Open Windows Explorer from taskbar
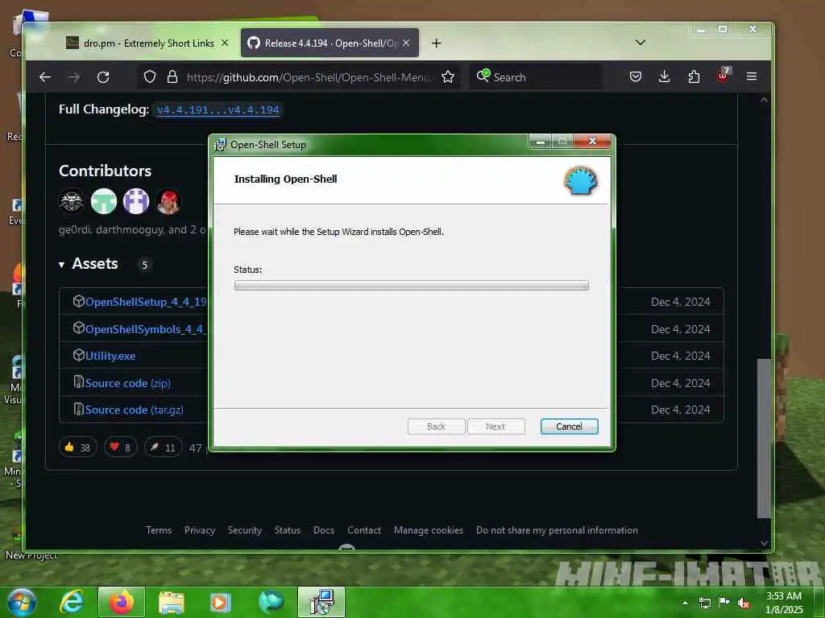 [x=172, y=602]
